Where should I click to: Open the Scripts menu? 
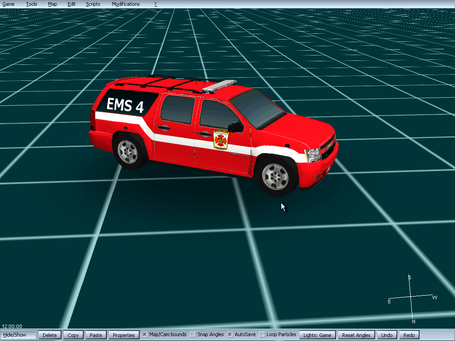tap(93, 4)
